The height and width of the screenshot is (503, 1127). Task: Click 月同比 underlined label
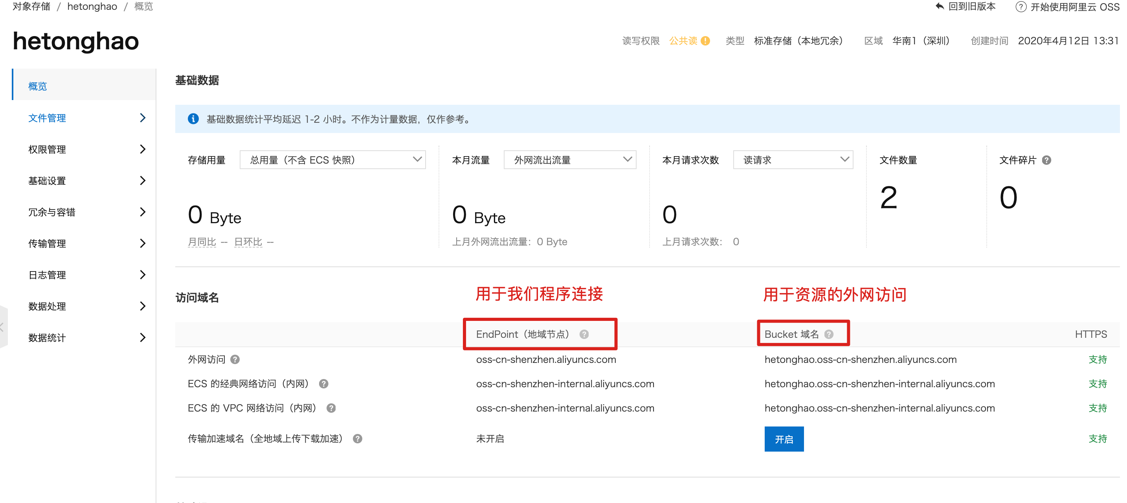pos(202,242)
